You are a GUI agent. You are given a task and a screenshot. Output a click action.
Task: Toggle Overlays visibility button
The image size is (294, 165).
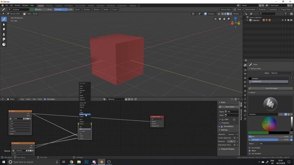click(205, 14)
